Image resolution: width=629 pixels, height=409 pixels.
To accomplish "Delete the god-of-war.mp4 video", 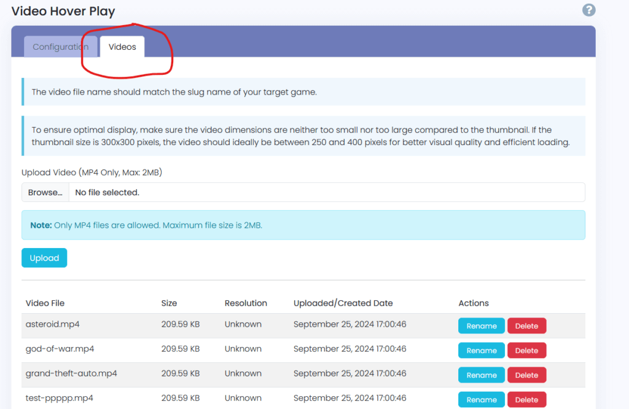I will click(x=526, y=351).
